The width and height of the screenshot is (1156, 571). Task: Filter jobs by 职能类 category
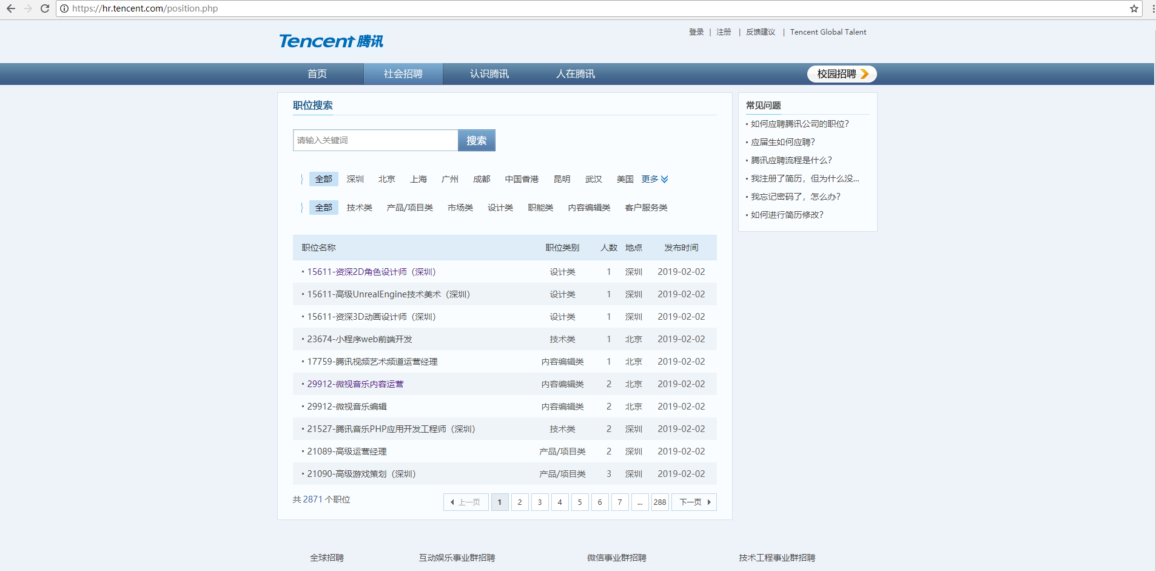point(540,208)
